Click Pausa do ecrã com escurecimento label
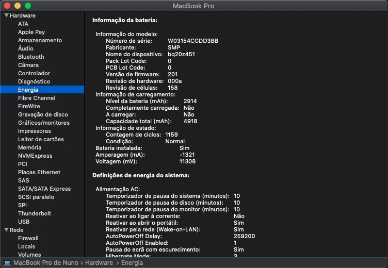388x268 pixels. 153,249
